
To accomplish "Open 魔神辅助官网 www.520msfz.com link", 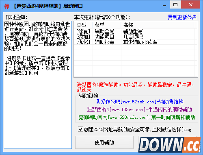I will 137,117.
